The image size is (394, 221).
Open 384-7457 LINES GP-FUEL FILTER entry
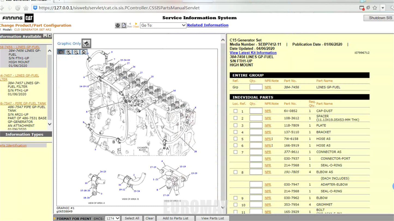[x=19, y=77]
